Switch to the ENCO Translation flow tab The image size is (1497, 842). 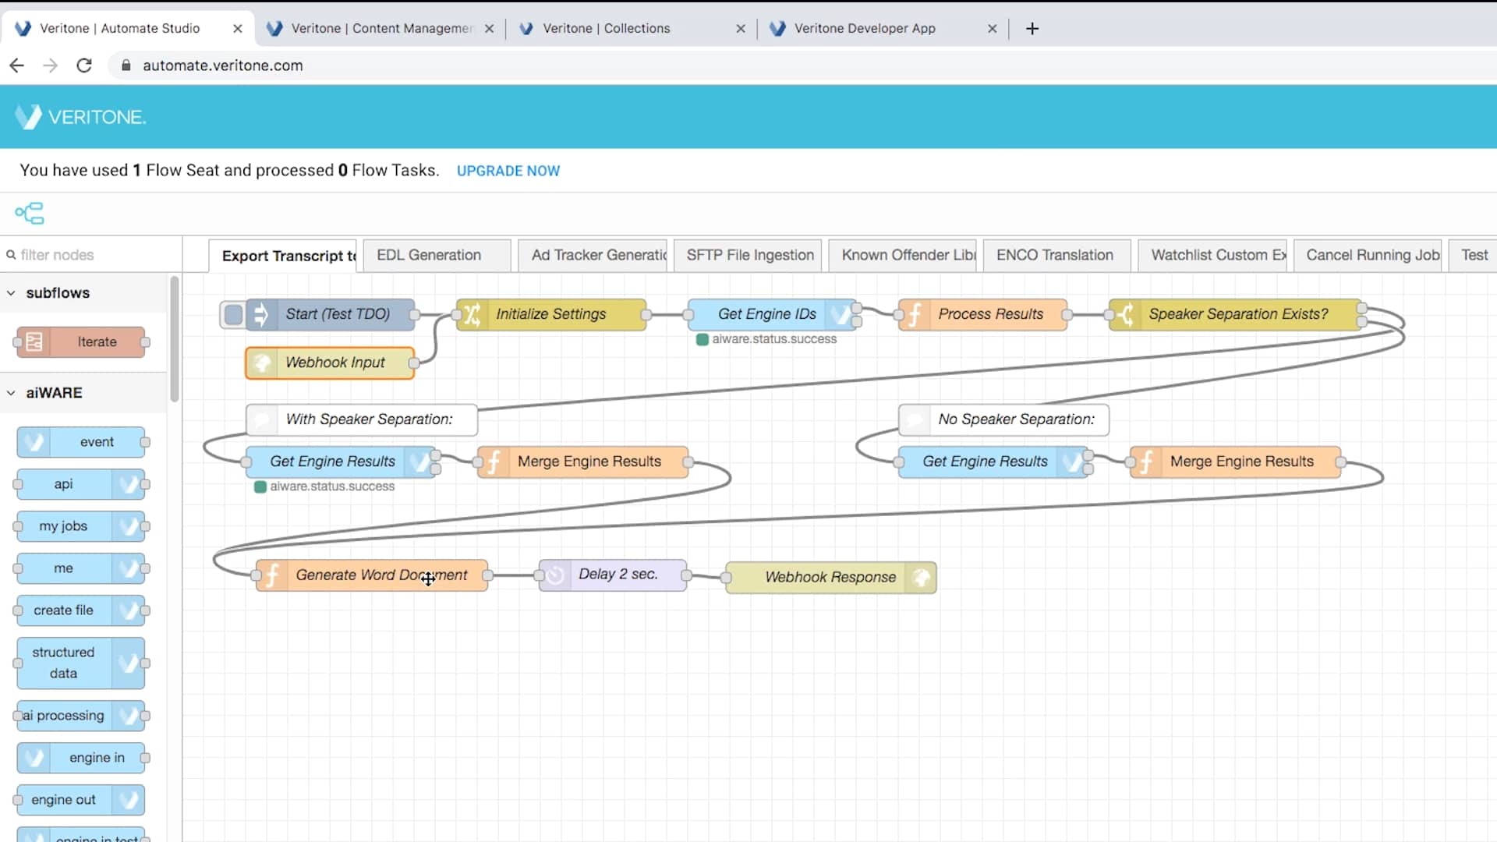(x=1057, y=255)
